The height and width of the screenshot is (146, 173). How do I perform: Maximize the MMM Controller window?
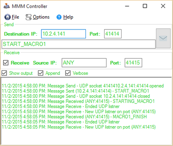(145, 6)
